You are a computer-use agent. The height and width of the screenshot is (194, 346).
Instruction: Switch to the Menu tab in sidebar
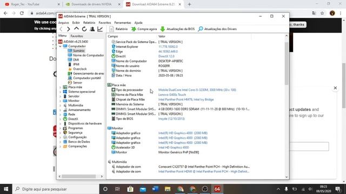coord(63,36)
